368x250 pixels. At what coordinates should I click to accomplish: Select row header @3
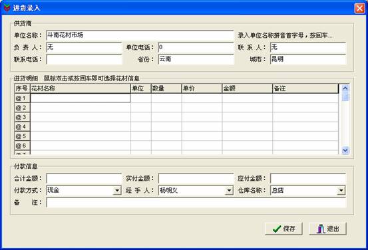pyautogui.click(x=23, y=117)
